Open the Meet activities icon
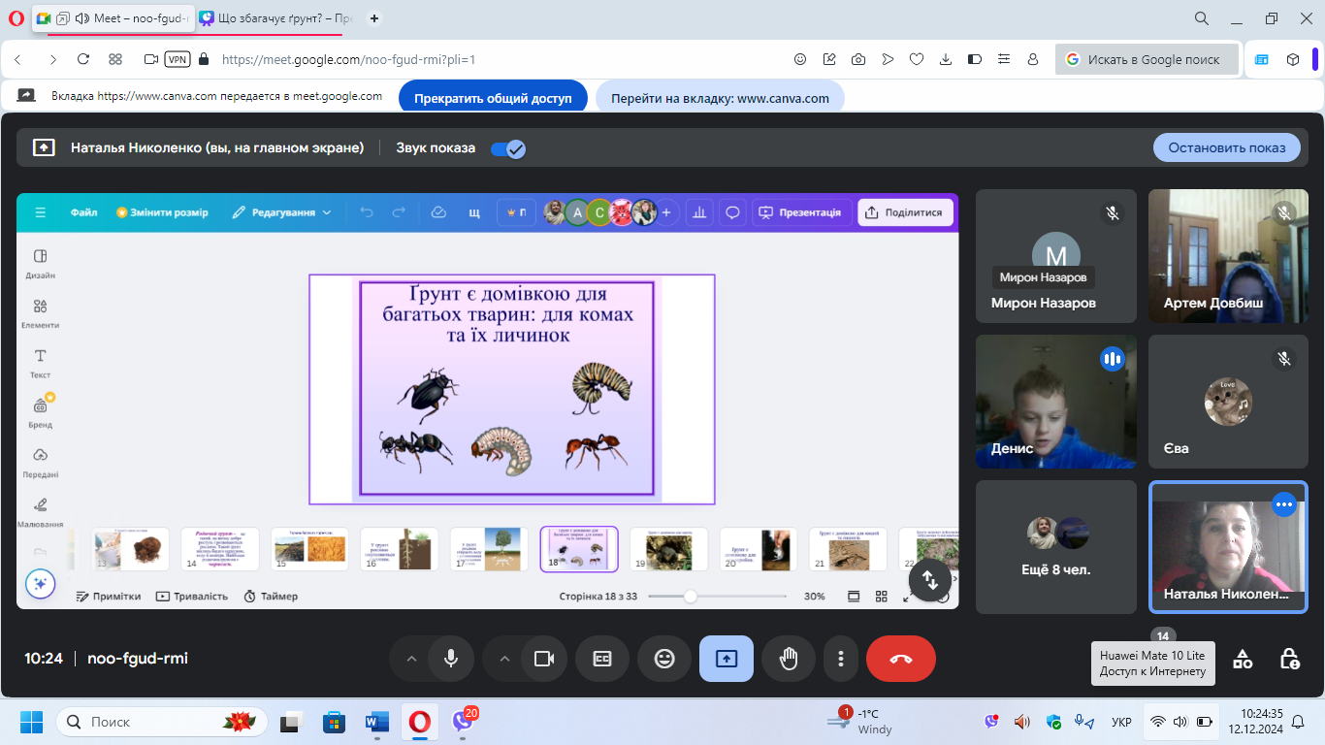This screenshot has height=745, width=1325. [1243, 659]
